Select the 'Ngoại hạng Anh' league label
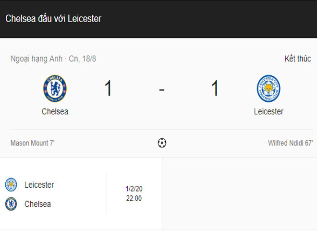317x240 pixels. click(x=37, y=59)
